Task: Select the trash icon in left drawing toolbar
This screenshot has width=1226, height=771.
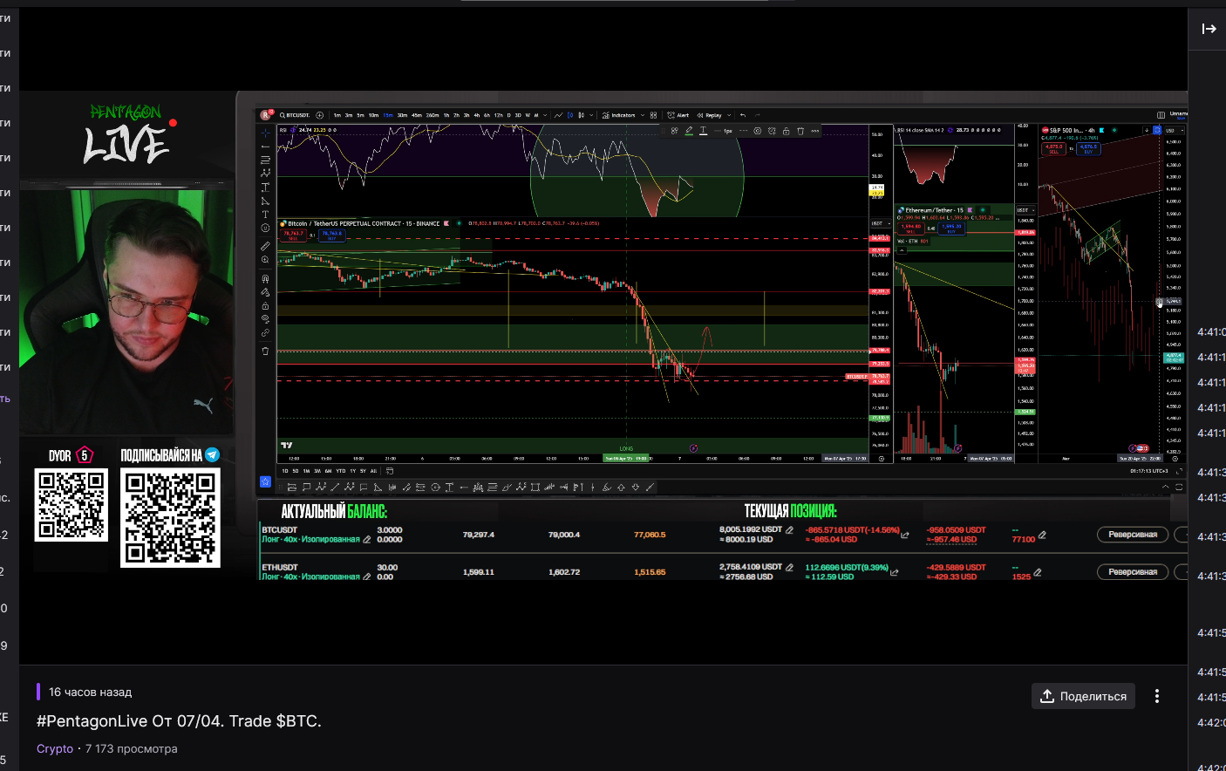Action: [x=265, y=351]
